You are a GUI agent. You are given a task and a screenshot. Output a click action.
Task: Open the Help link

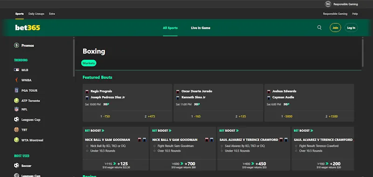click(x=355, y=14)
